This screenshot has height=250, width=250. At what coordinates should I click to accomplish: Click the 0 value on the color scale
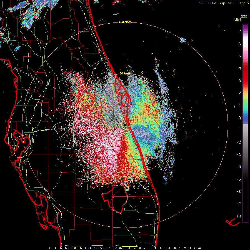pos(240,118)
